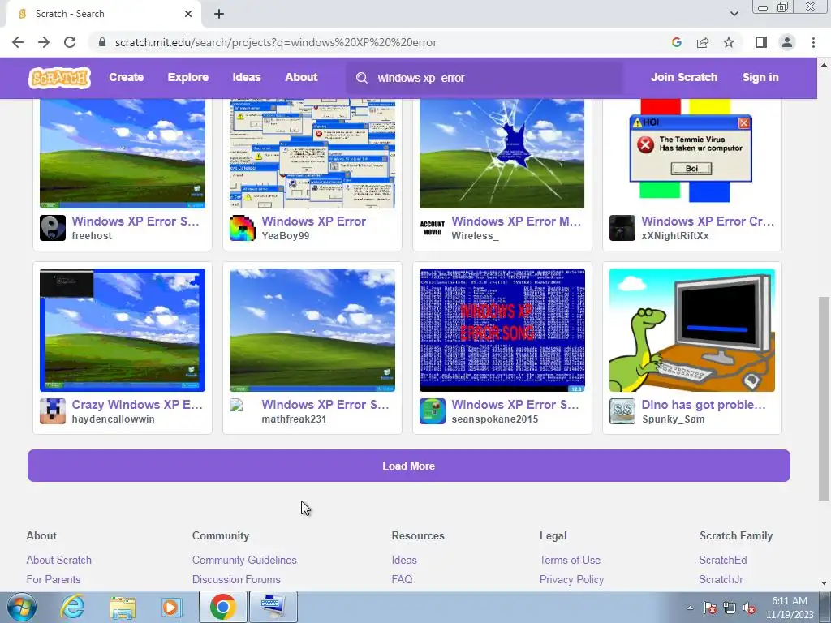The image size is (831, 623).
Task: Open the Privacy Policy footer link
Action: pyautogui.click(x=571, y=579)
